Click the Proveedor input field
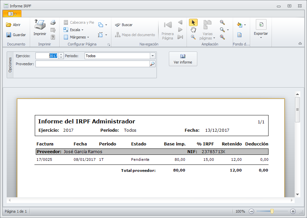 [x=92, y=64]
